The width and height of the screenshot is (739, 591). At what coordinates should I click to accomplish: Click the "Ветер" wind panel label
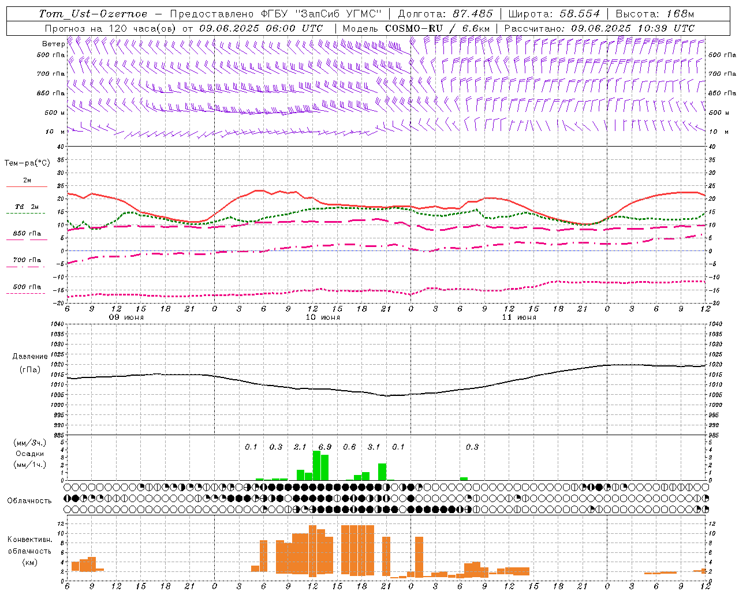point(53,44)
